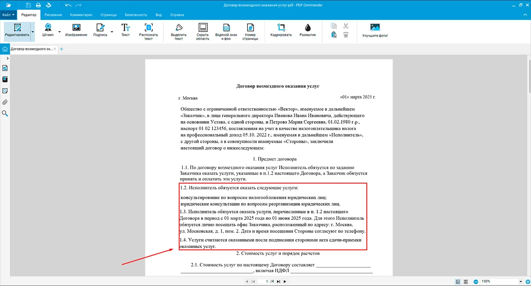Click the heading Договор возмездного оказания услуг
531x286 pixels.
click(x=278, y=86)
